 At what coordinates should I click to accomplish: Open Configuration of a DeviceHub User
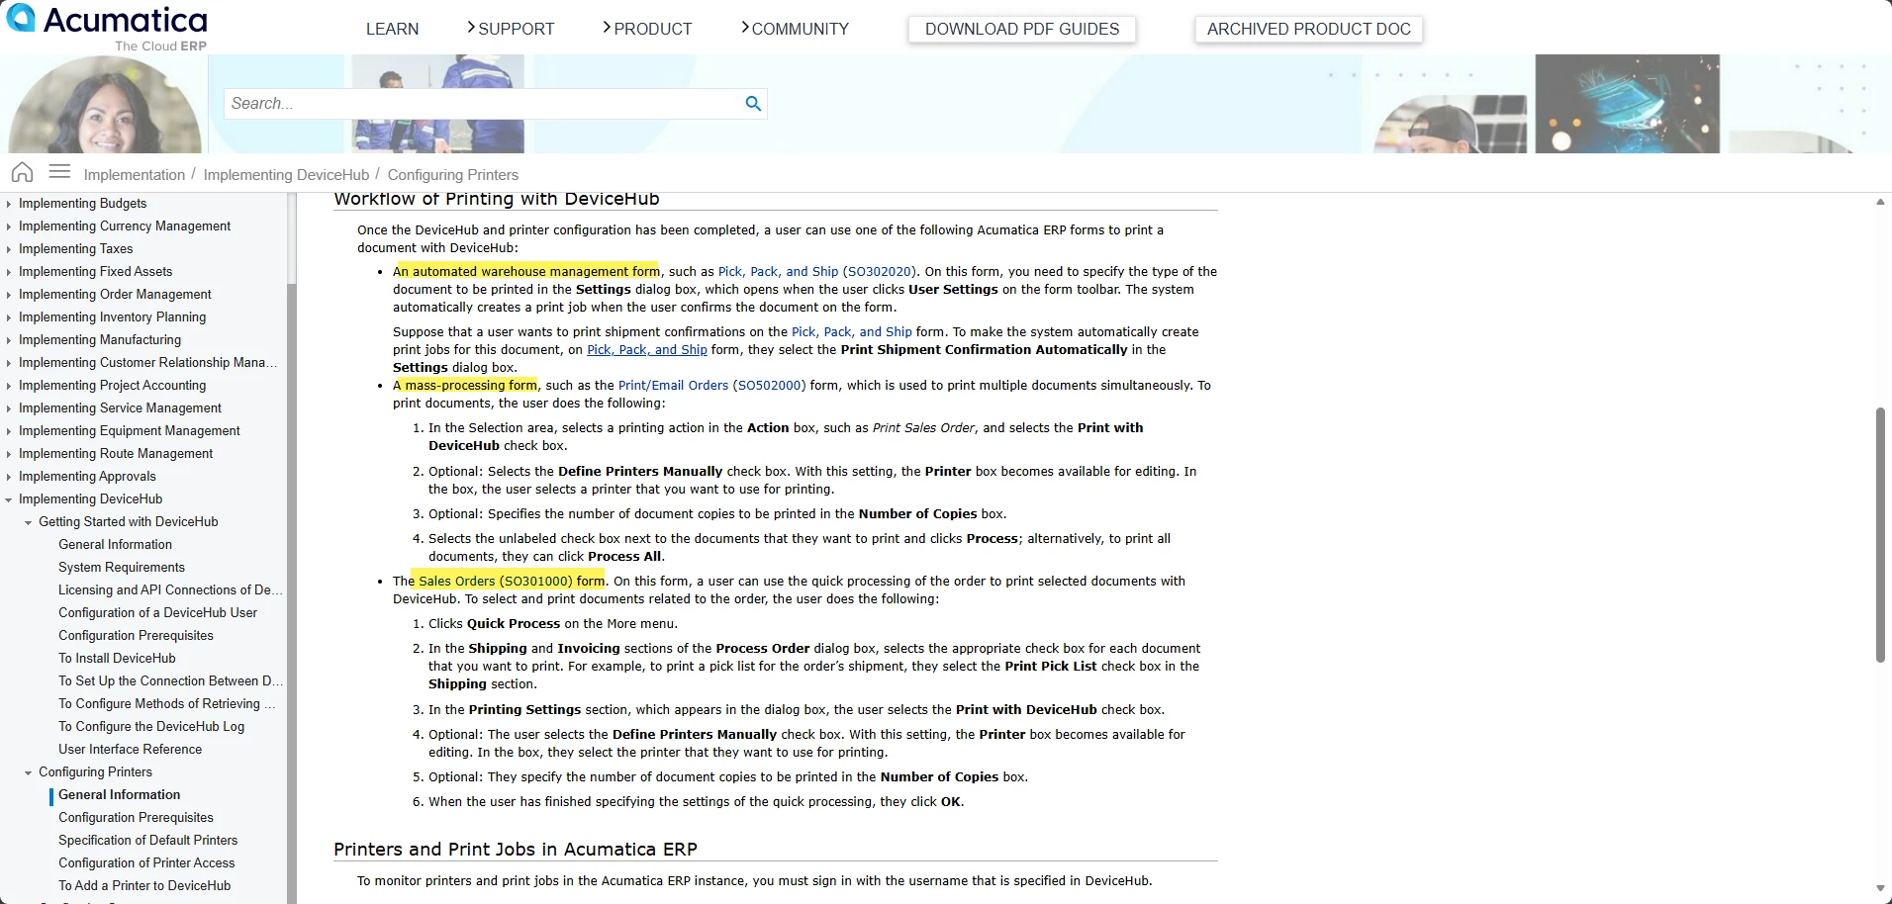tap(157, 613)
